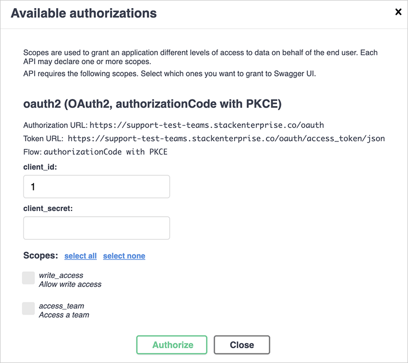Click the "Available authorizations" dialog title
Image resolution: width=408 pixels, height=363 pixels.
pyautogui.click(x=84, y=13)
